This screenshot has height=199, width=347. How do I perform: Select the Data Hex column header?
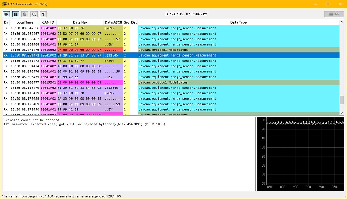pyautogui.click(x=80, y=22)
